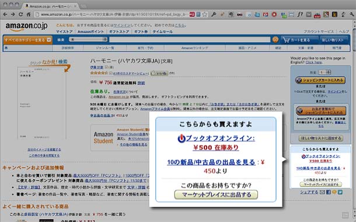Open the book cover preview image
This screenshot has height=222, width=356.
coord(42,103)
